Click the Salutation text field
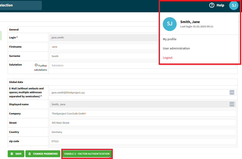The image size is (242, 159). [x=103, y=65]
